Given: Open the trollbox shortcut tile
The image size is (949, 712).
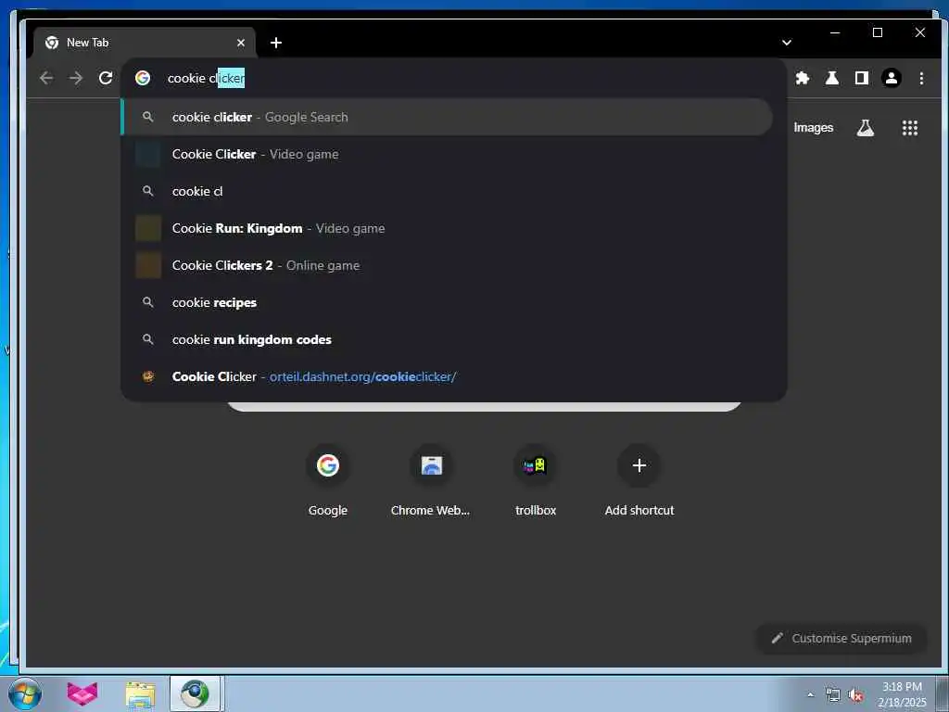Looking at the screenshot, I should (536, 480).
